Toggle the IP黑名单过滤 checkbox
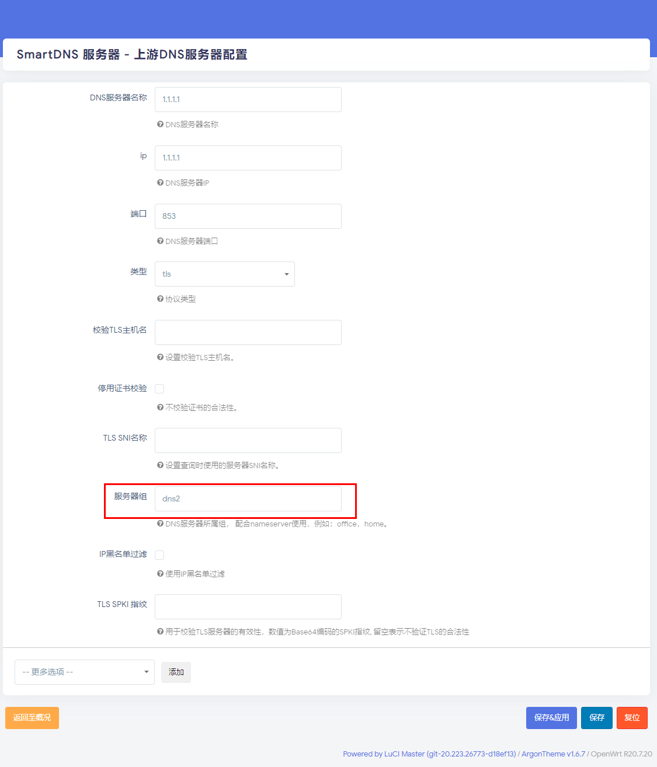Screen dimensions: 657x767 point(159,555)
